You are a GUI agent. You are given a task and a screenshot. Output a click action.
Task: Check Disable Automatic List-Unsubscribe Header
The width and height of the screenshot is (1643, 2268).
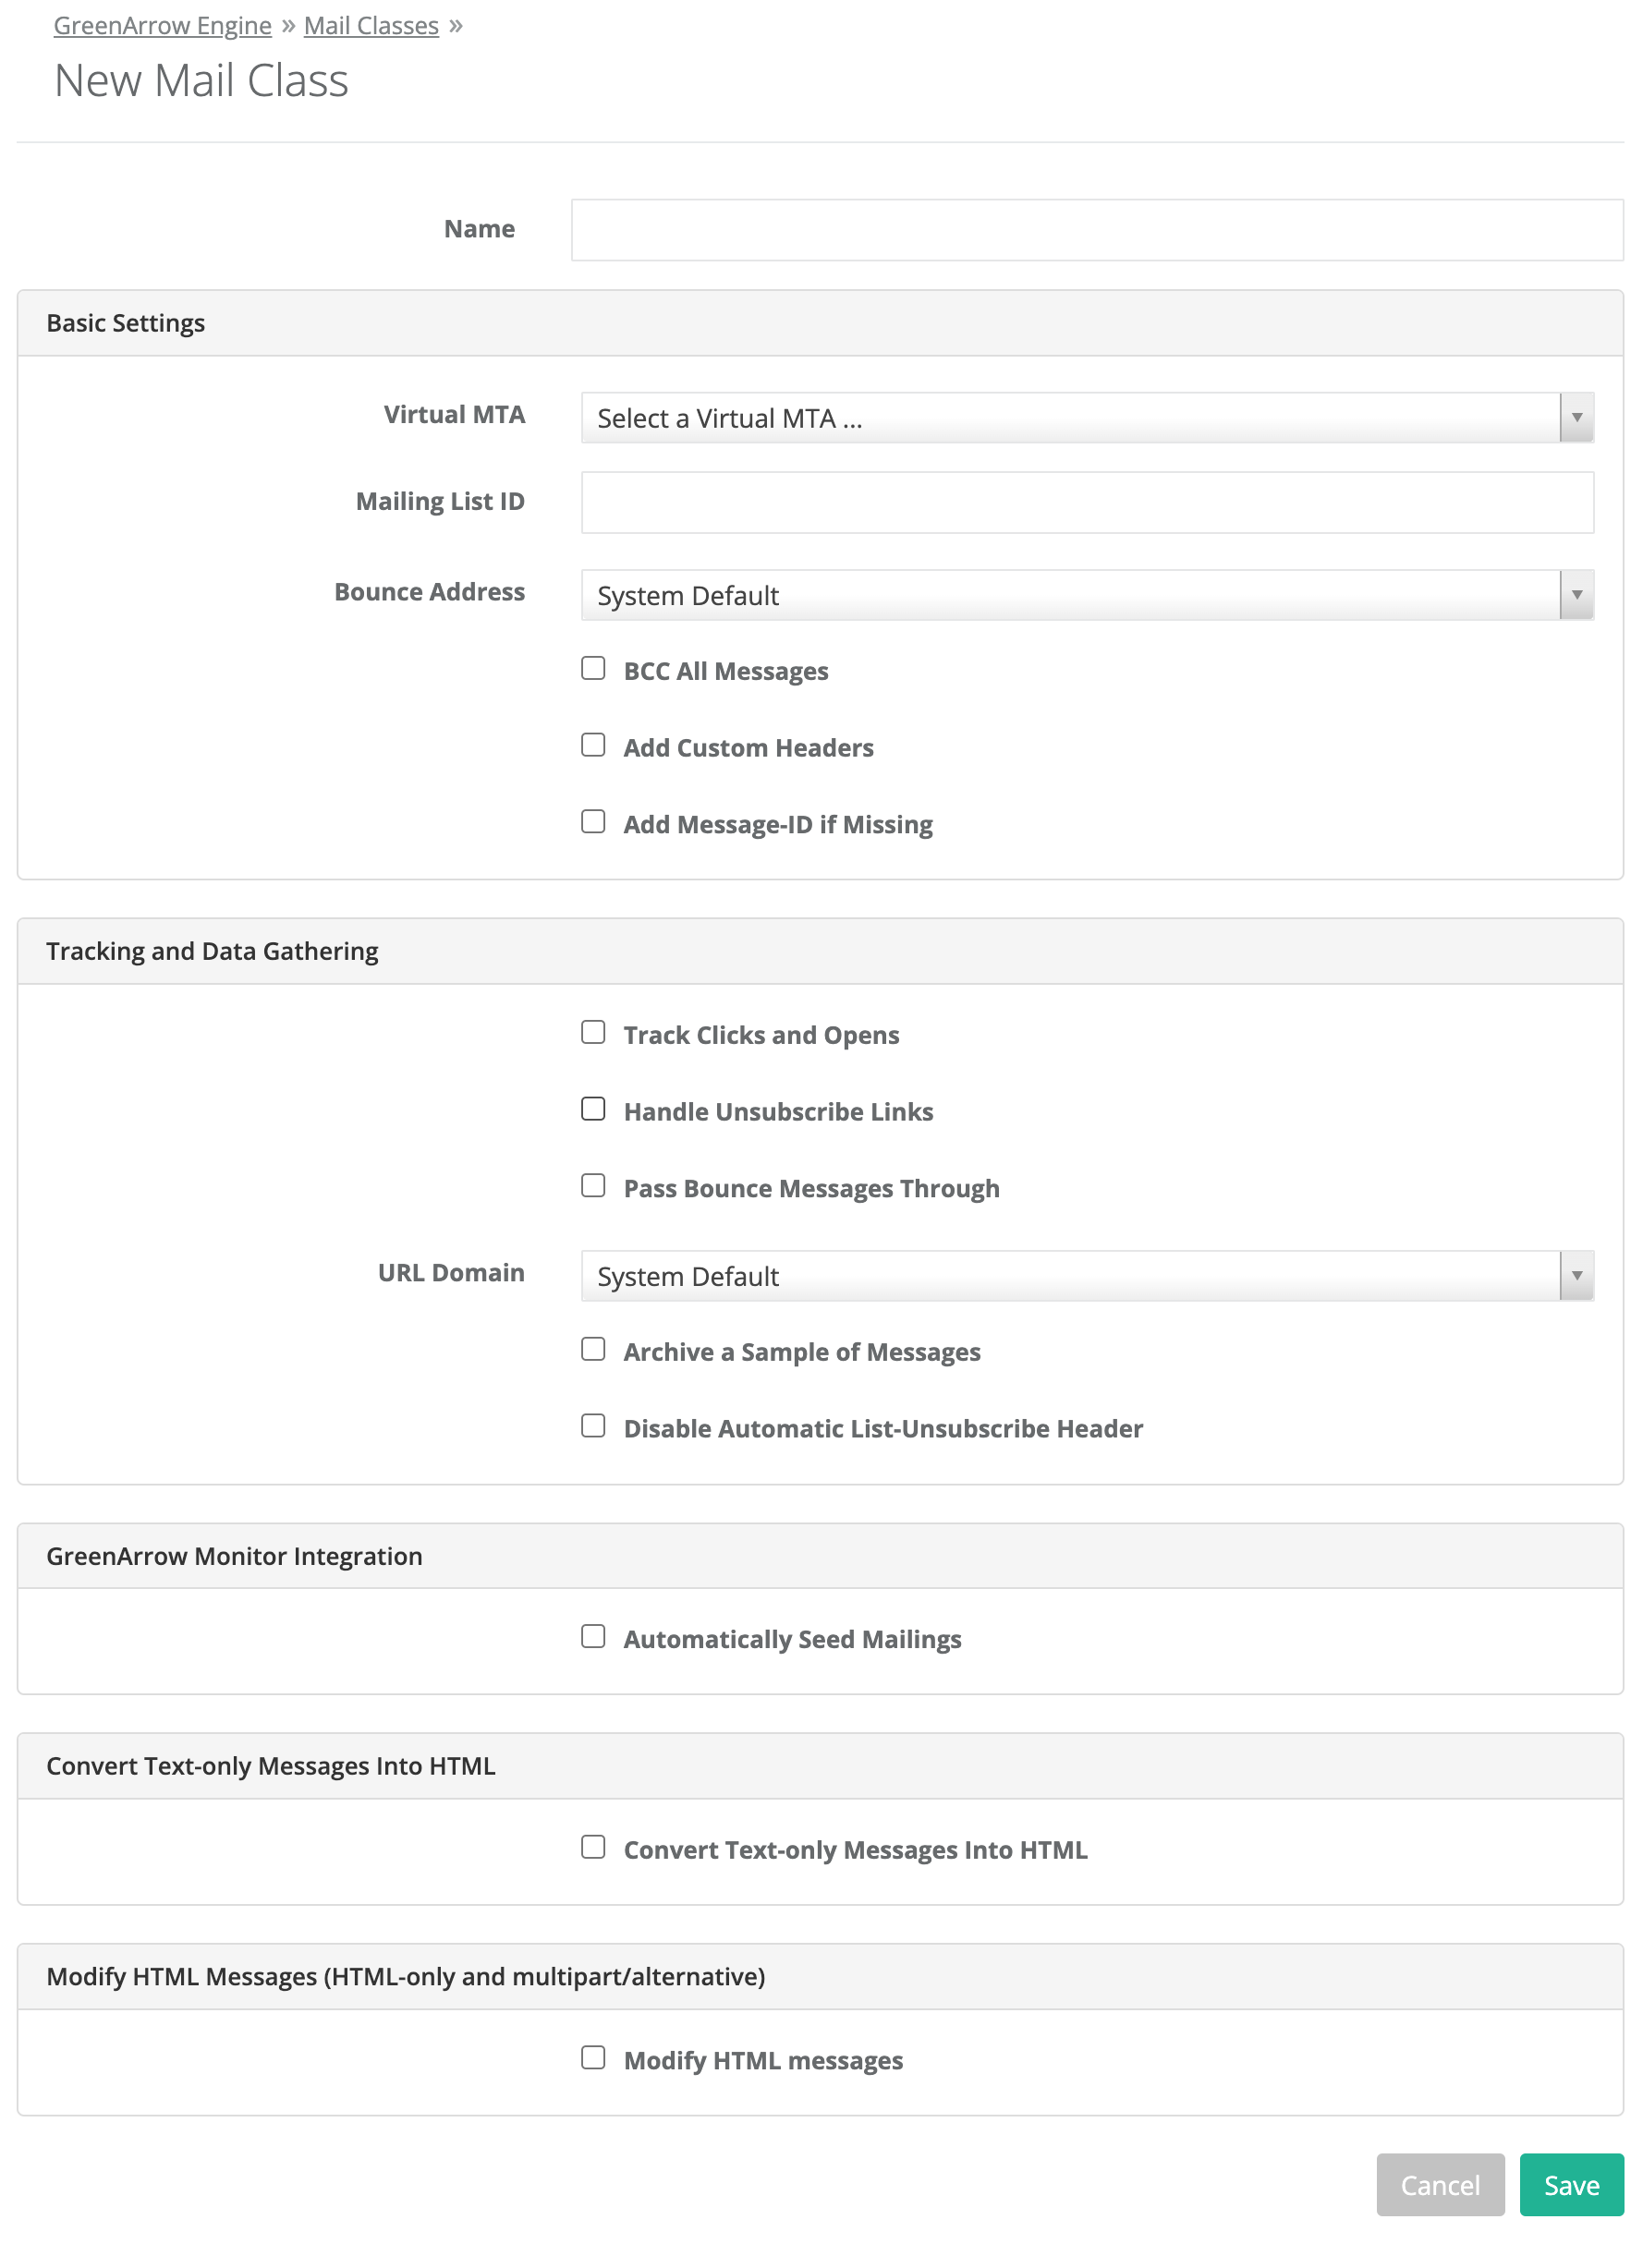(x=593, y=1426)
